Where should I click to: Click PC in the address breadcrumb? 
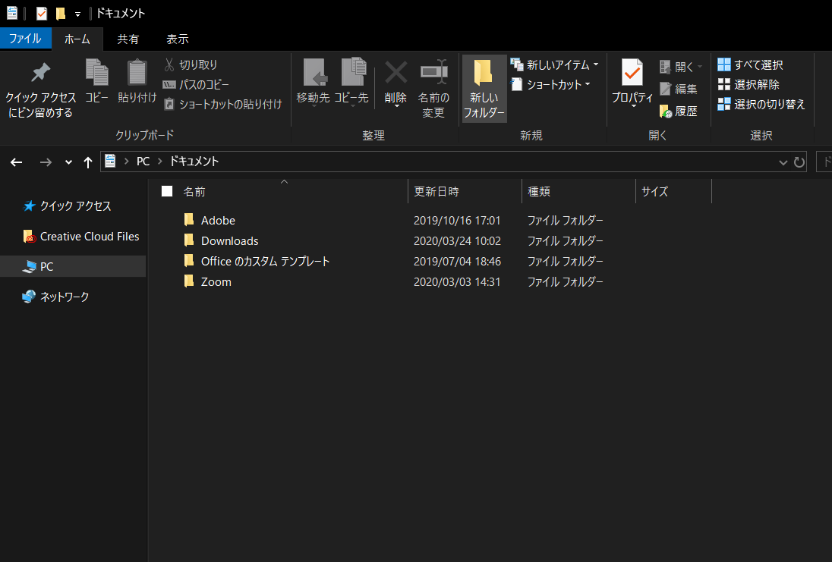point(143,162)
